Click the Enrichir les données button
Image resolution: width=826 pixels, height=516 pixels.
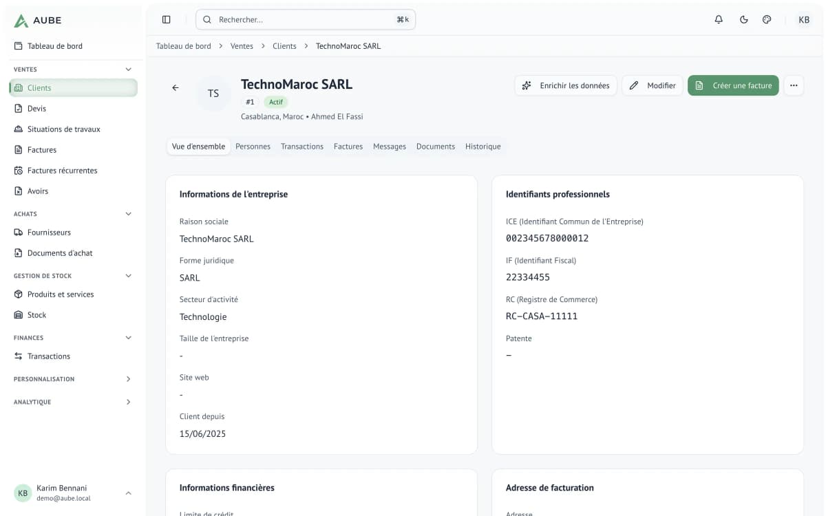coord(566,85)
